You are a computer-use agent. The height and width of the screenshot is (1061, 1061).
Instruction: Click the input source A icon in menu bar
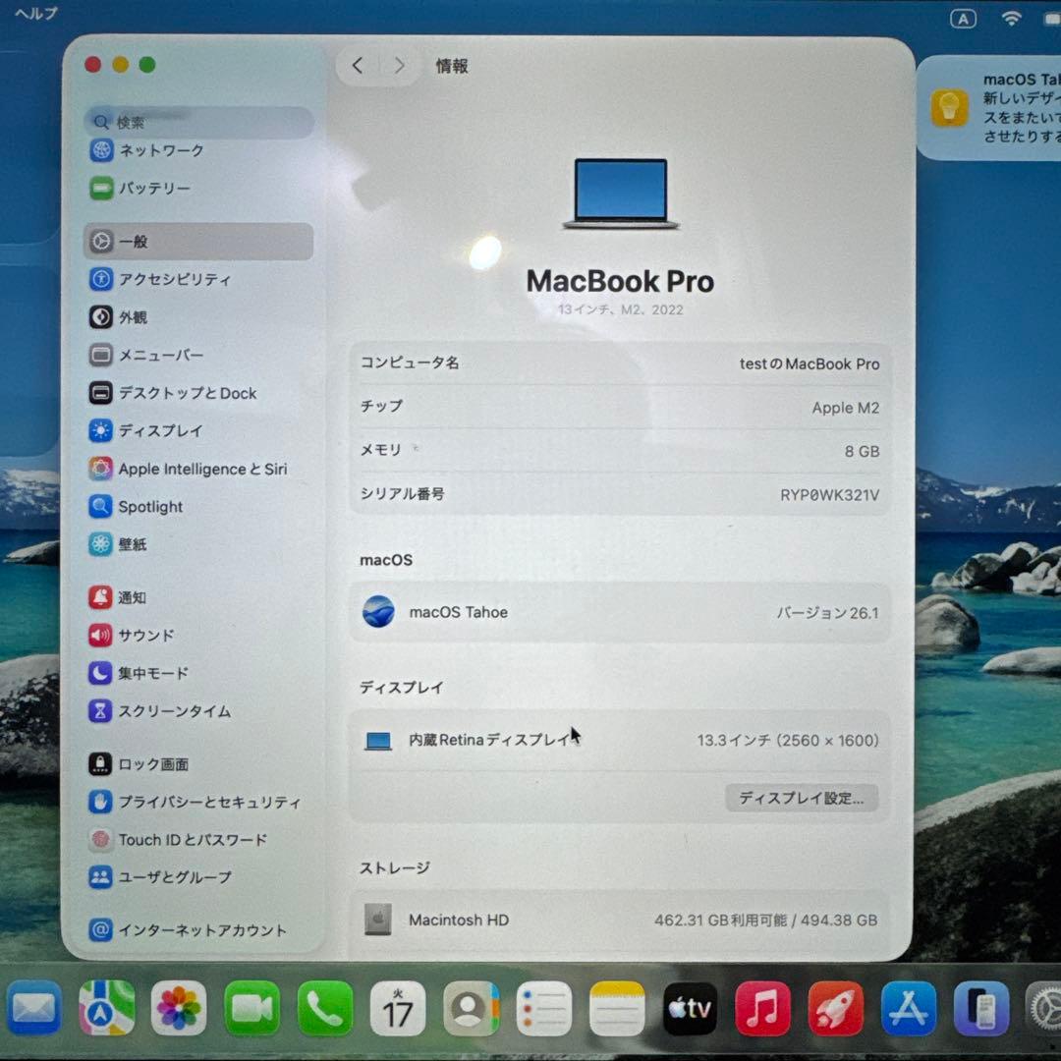click(x=963, y=19)
